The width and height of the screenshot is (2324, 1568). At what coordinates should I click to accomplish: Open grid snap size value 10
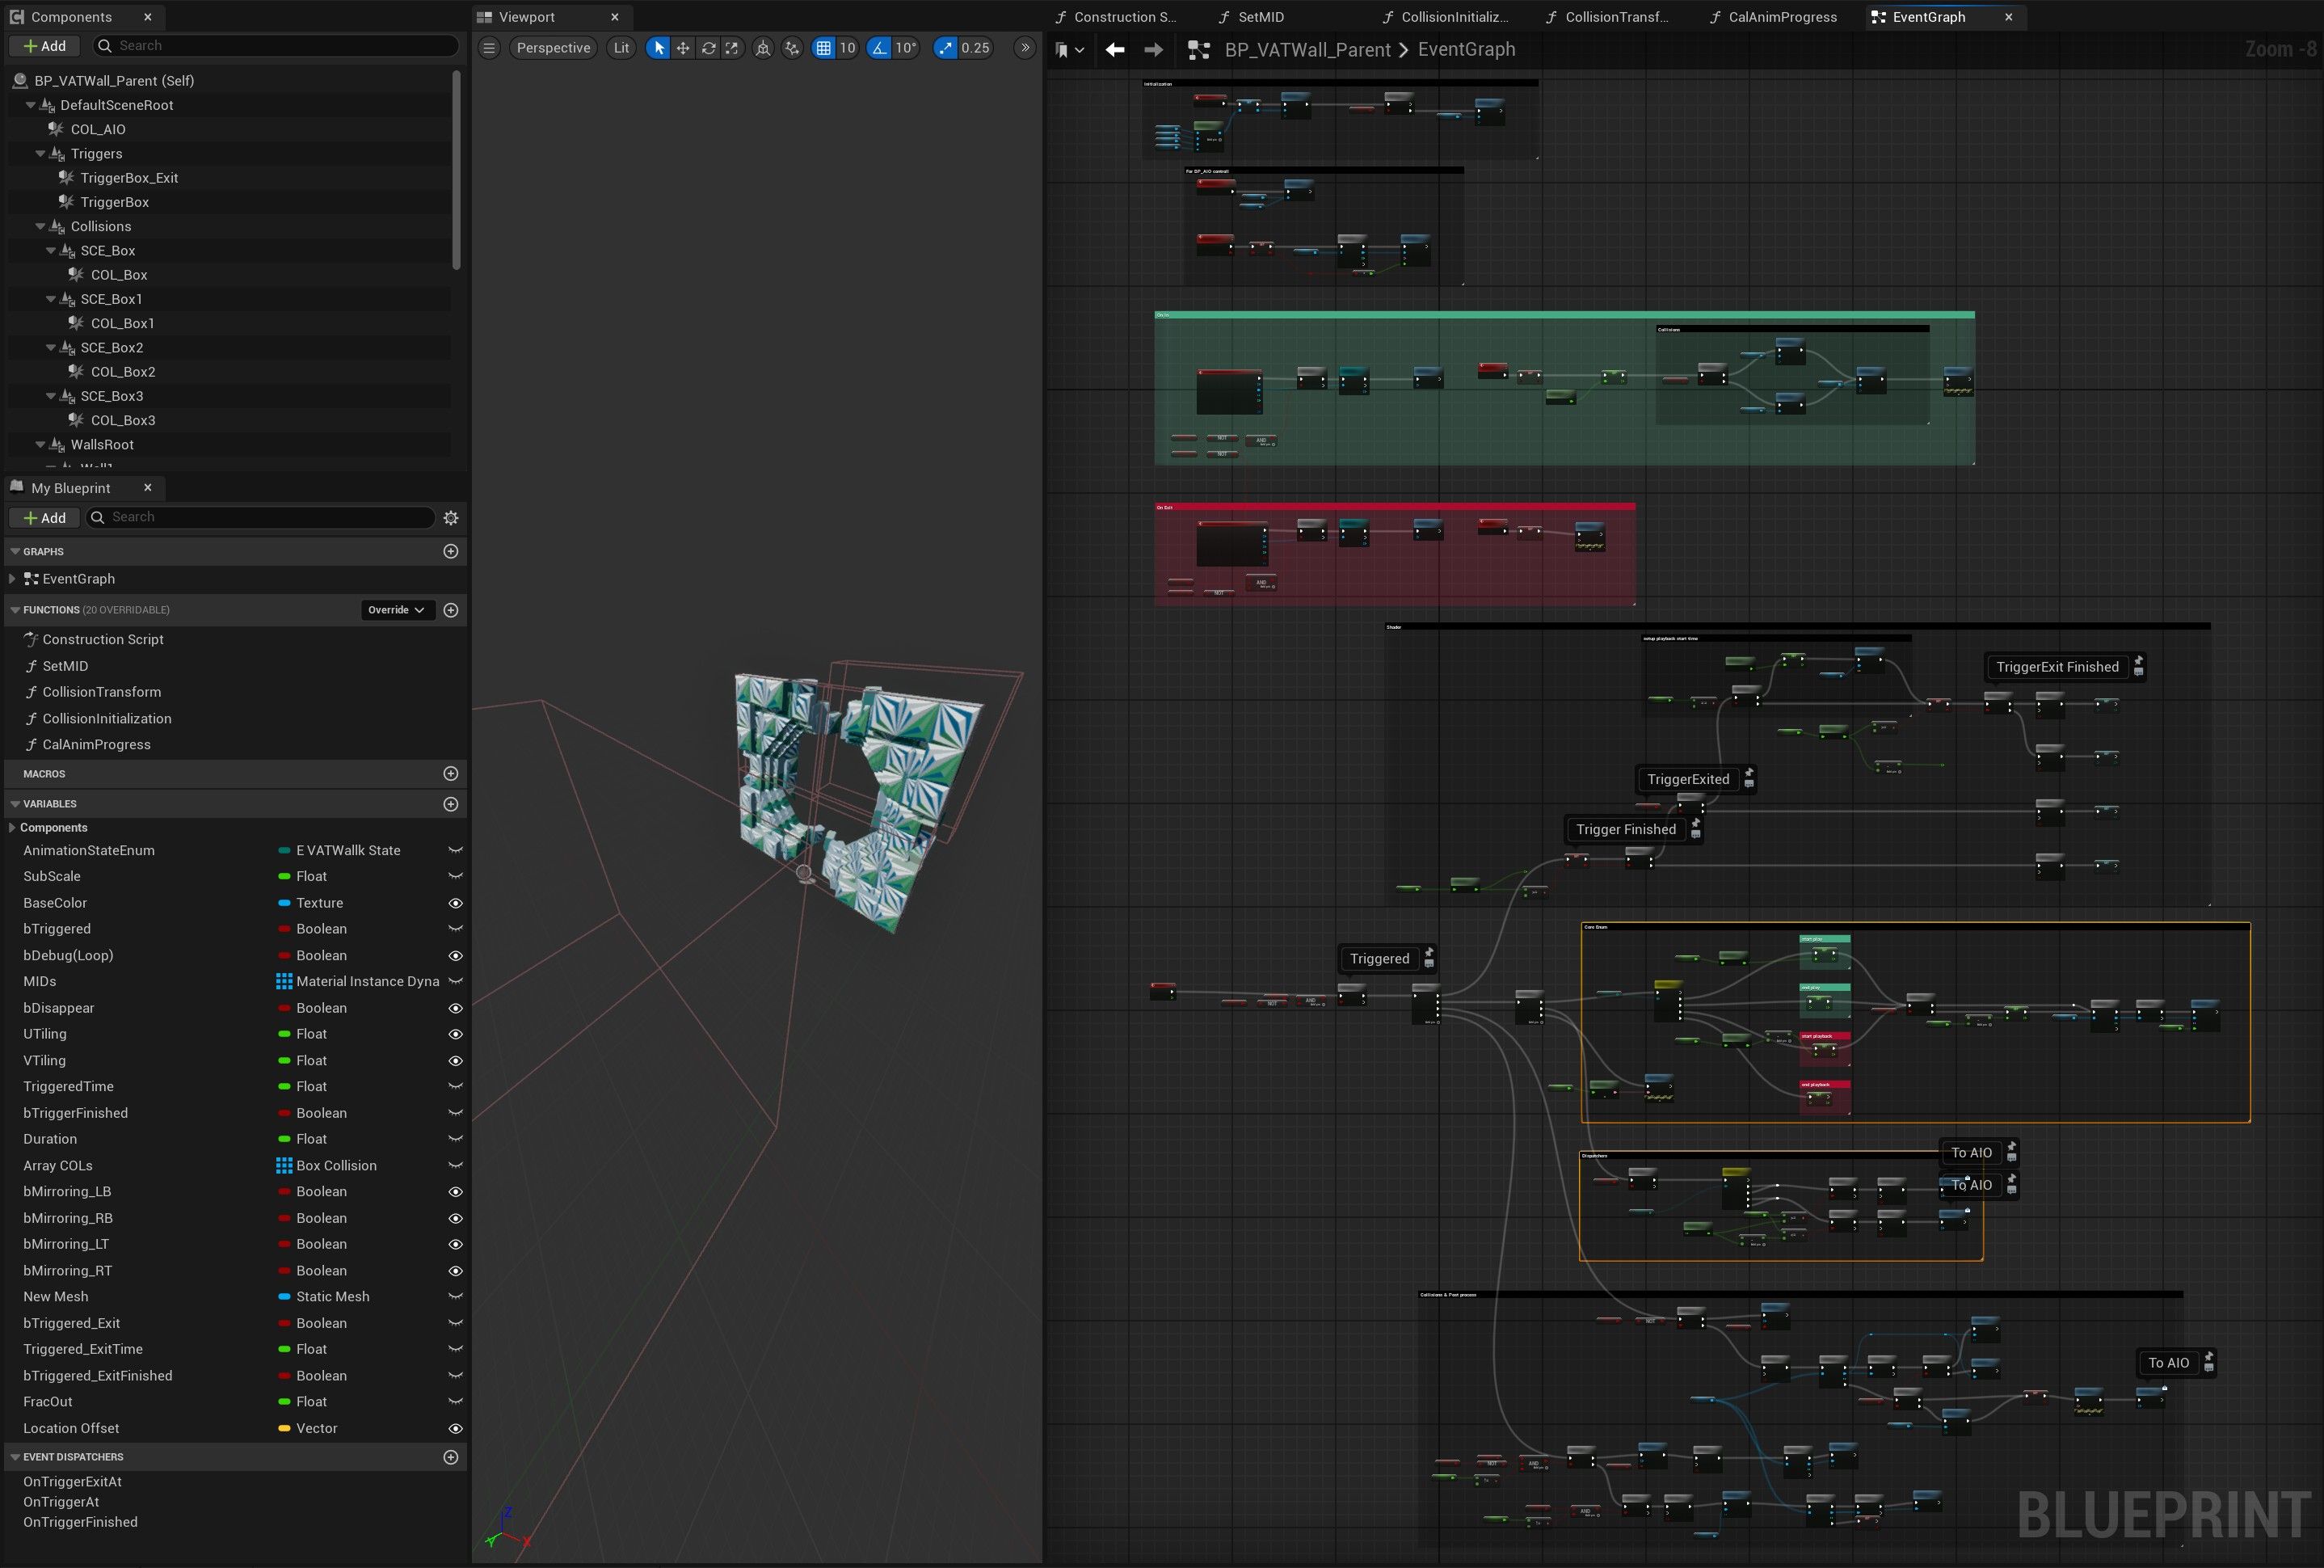coord(847,48)
